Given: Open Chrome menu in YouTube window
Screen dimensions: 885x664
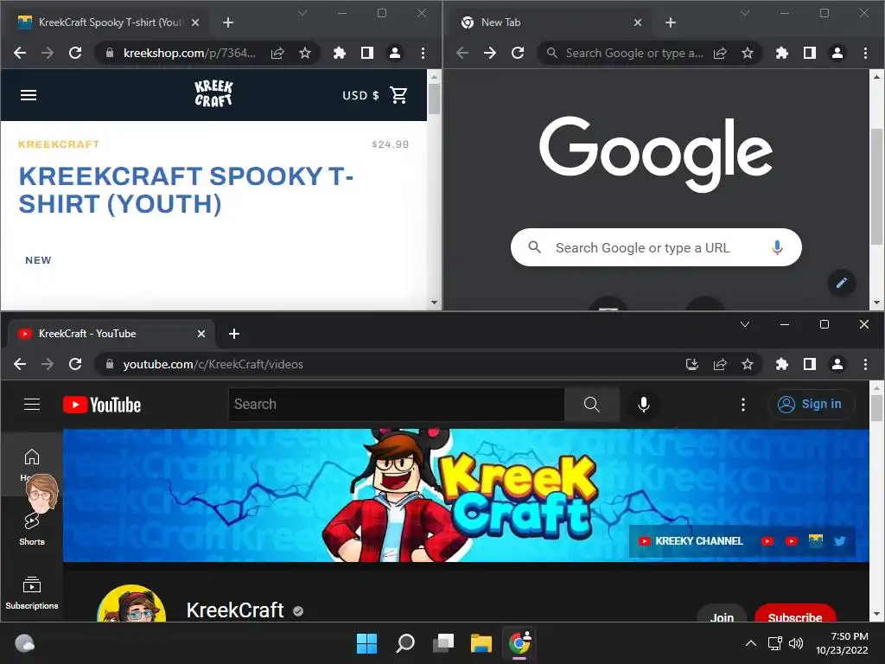Looking at the screenshot, I should click(x=865, y=364).
